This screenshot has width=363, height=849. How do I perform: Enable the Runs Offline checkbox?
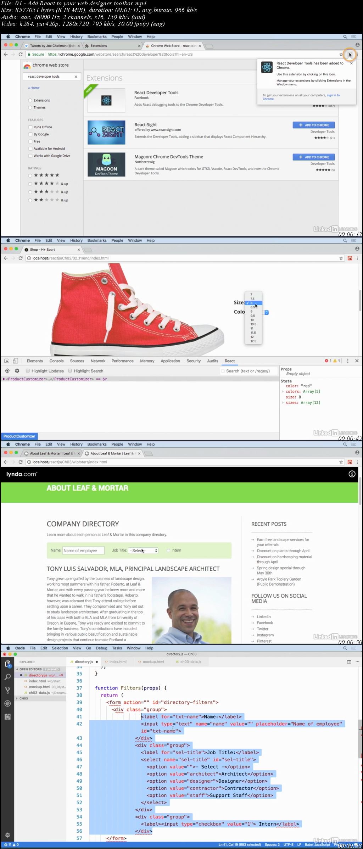tap(30, 127)
